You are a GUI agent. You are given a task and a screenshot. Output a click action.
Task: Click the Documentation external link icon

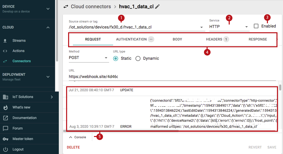pyautogui.click(x=6, y=118)
